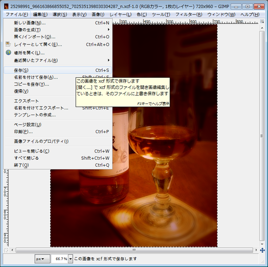Image resolution: width=268 pixels, height=267 pixels.
Task: Open 画像ファイルのプロパティ(I) entry
Action: [58, 141]
